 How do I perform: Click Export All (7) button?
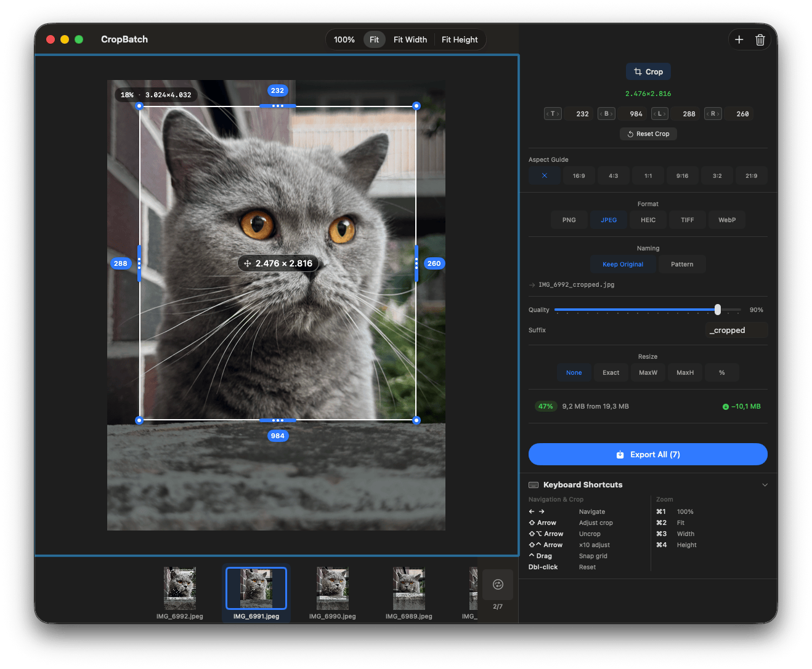tap(648, 454)
